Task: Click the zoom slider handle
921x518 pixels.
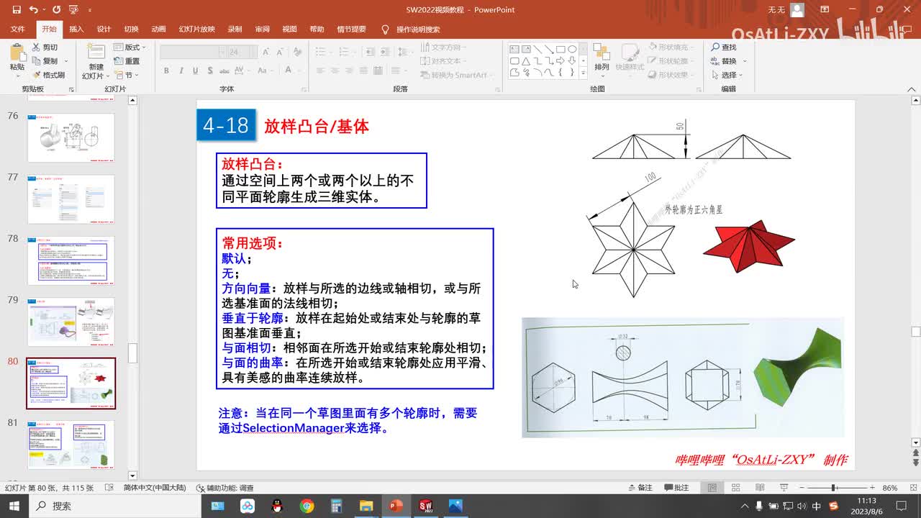Action: pos(833,488)
